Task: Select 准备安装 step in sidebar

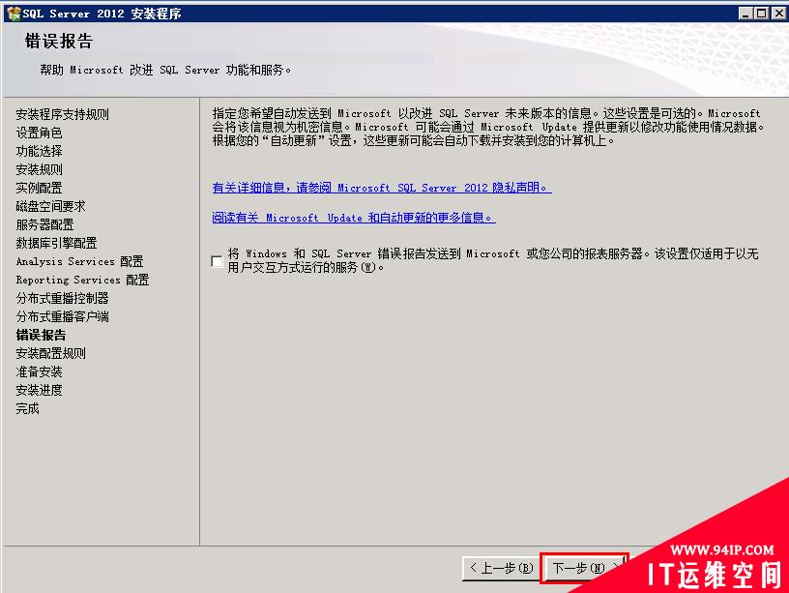Action: coord(40,372)
